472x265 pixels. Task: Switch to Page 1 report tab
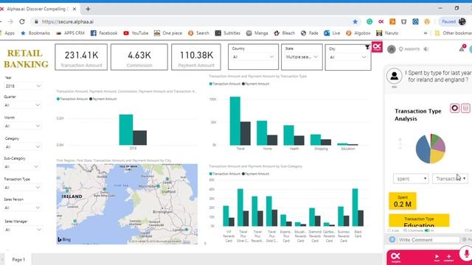[x=18, y=259]
